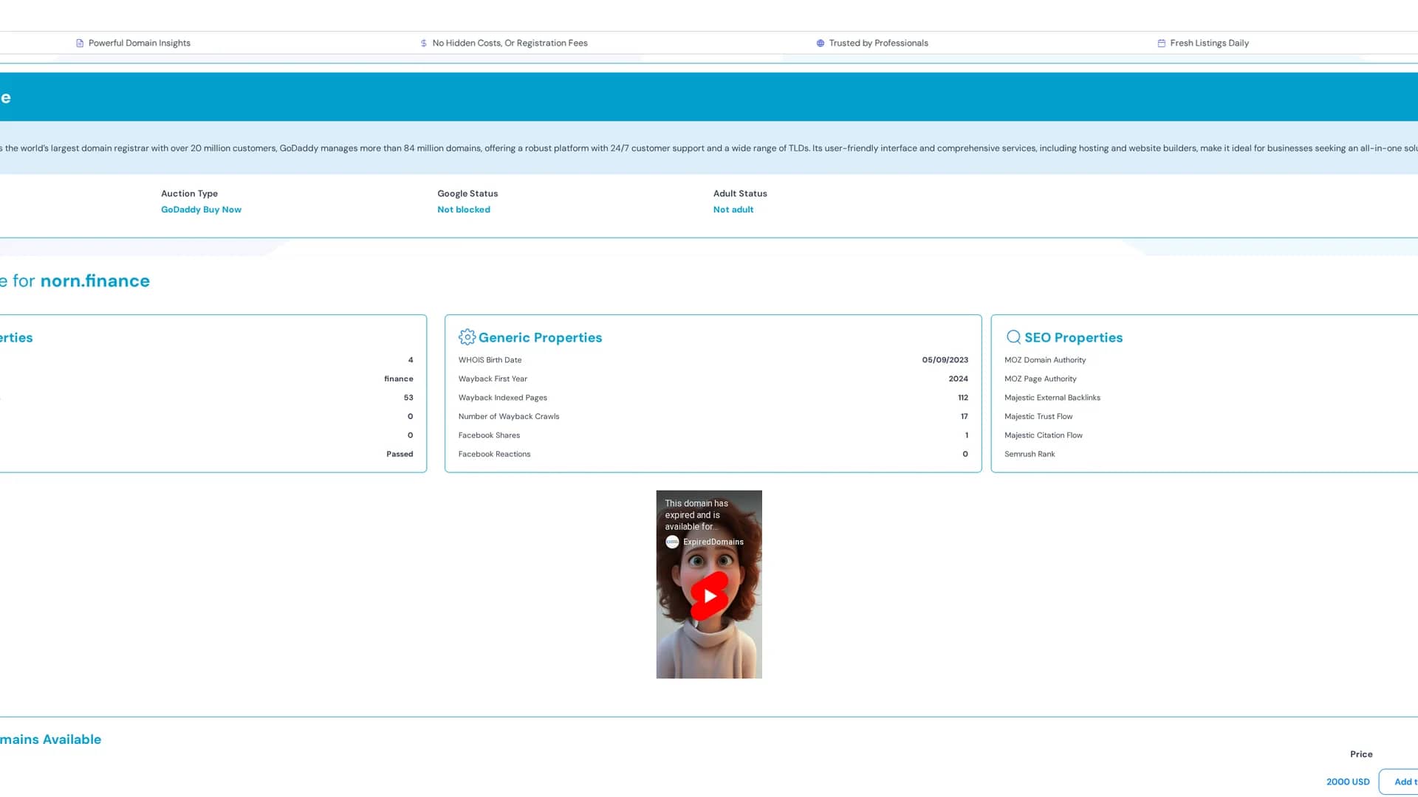This screenshot has width=1418, height=797.
Task: Click the norn.finance domain heading
Action: (95, 280)
